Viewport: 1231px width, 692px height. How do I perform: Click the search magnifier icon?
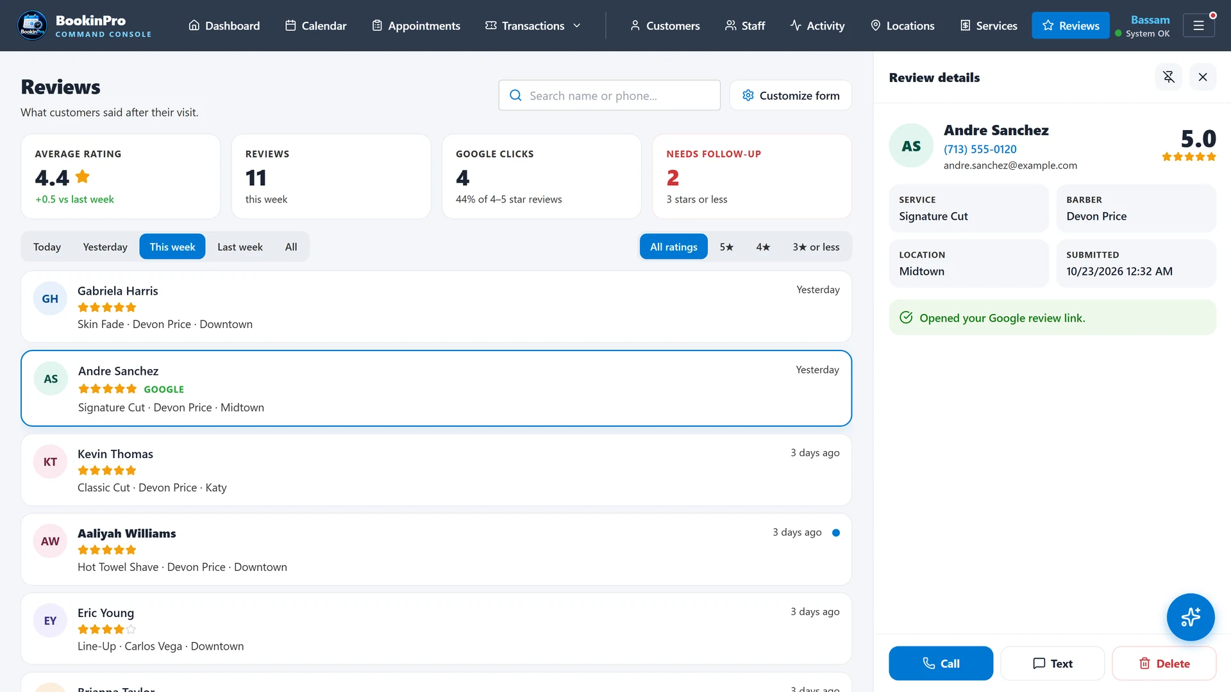(515, 95)
